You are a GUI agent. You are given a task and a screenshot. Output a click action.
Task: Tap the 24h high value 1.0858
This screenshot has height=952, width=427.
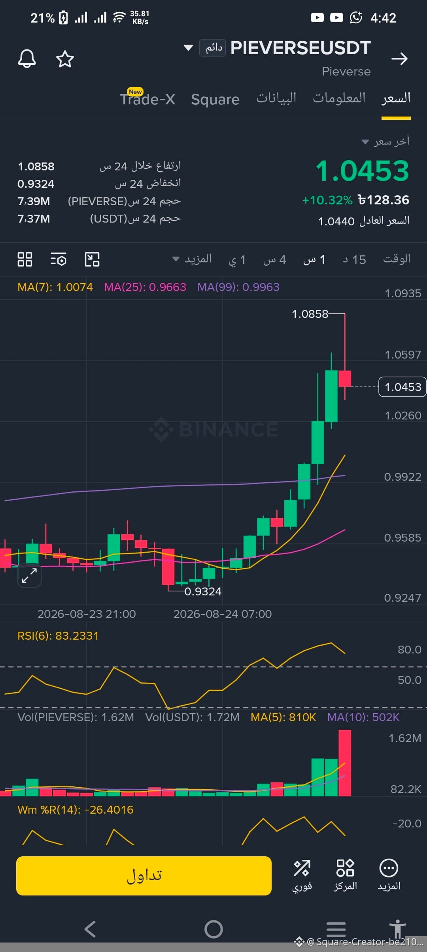[36, 166]
